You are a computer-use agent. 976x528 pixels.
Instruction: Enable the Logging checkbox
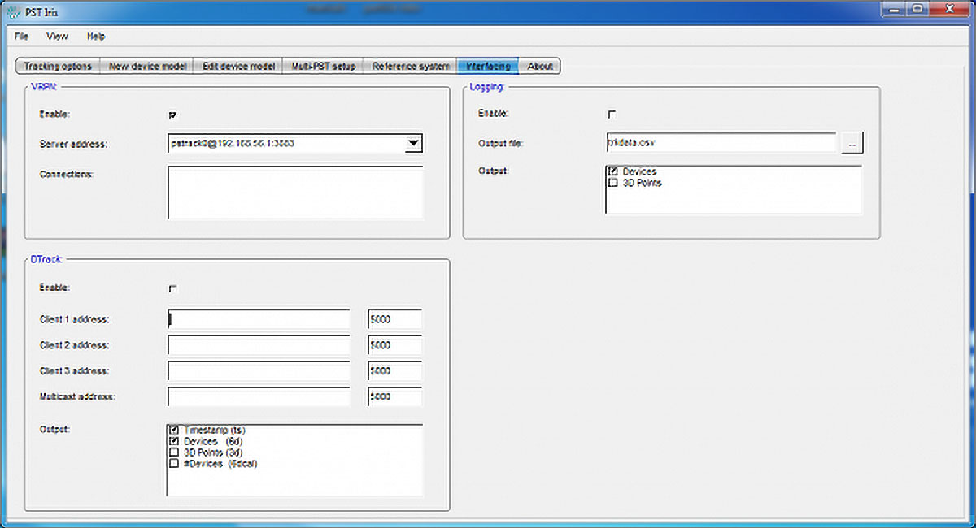point(612,115)
